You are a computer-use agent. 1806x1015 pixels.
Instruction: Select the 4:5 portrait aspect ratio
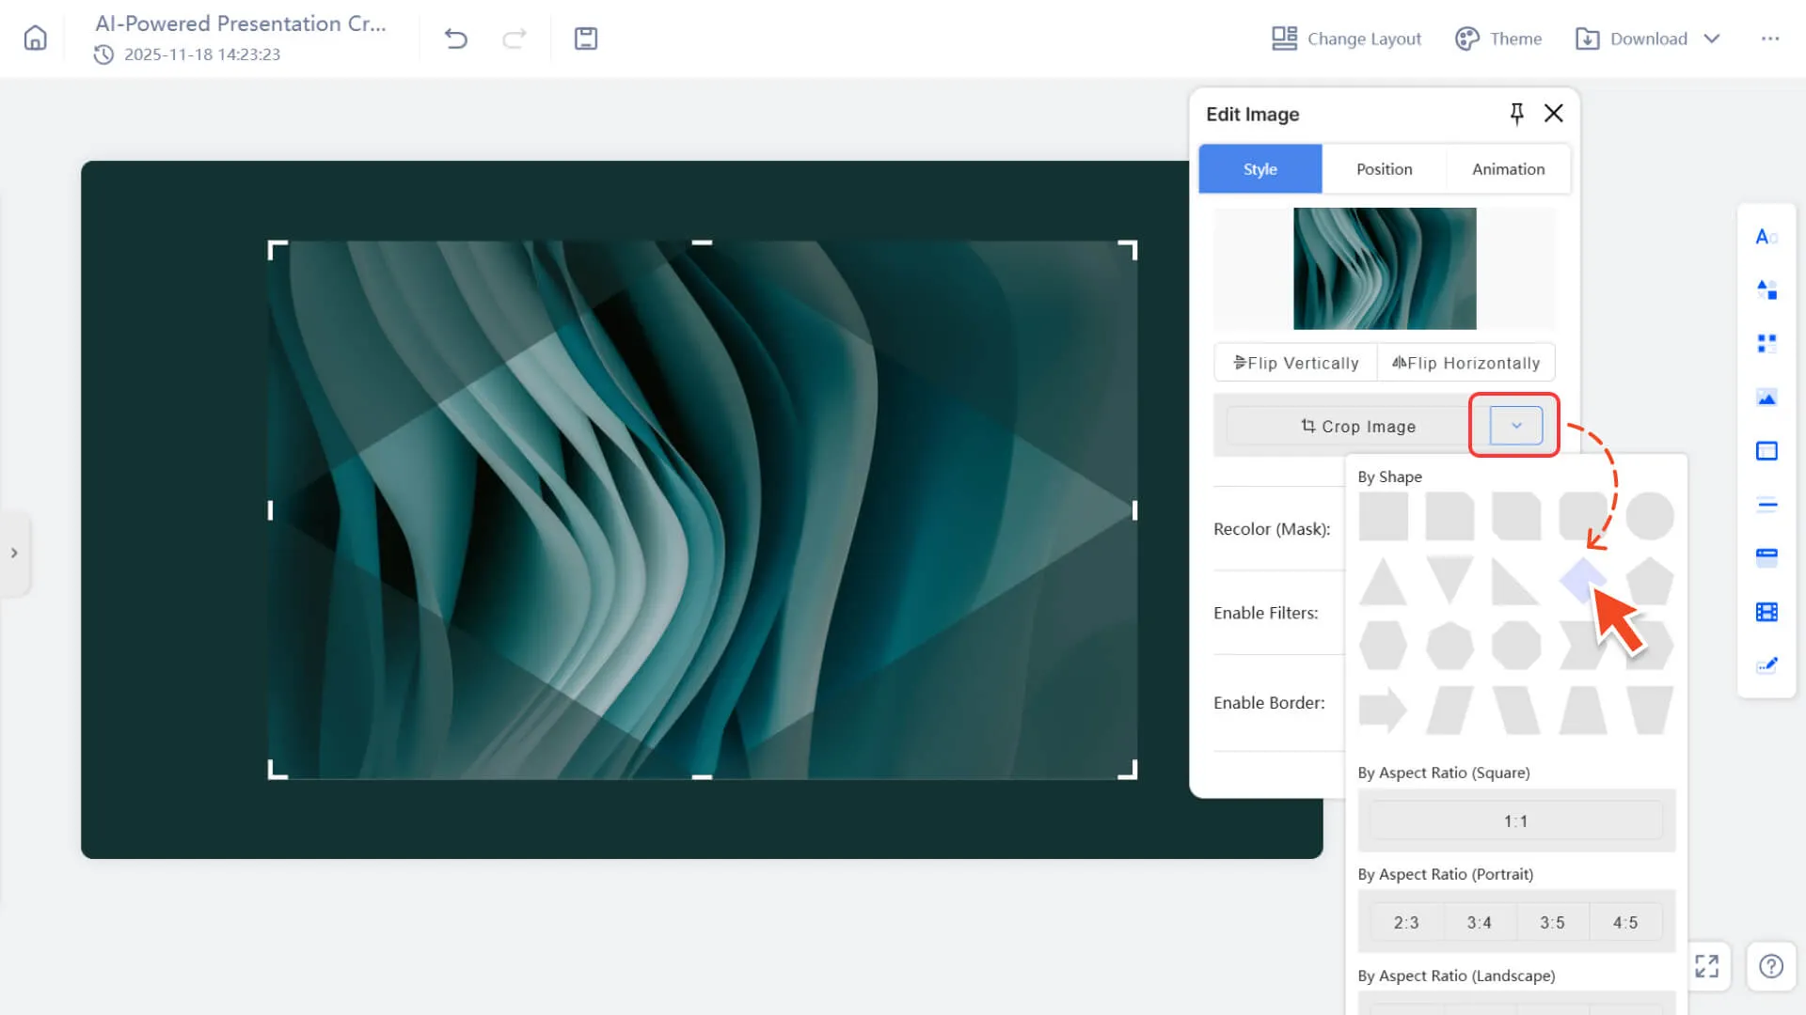(x=1625, y=922)
